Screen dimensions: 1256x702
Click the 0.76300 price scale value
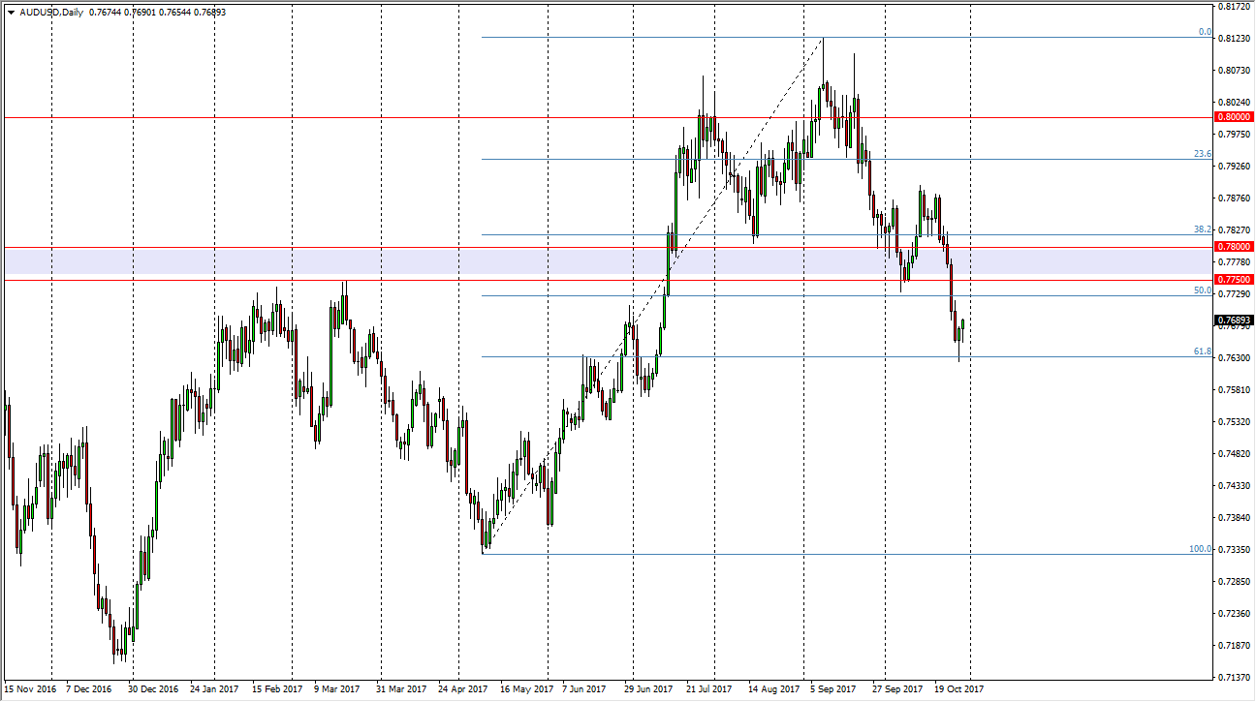1232,358
